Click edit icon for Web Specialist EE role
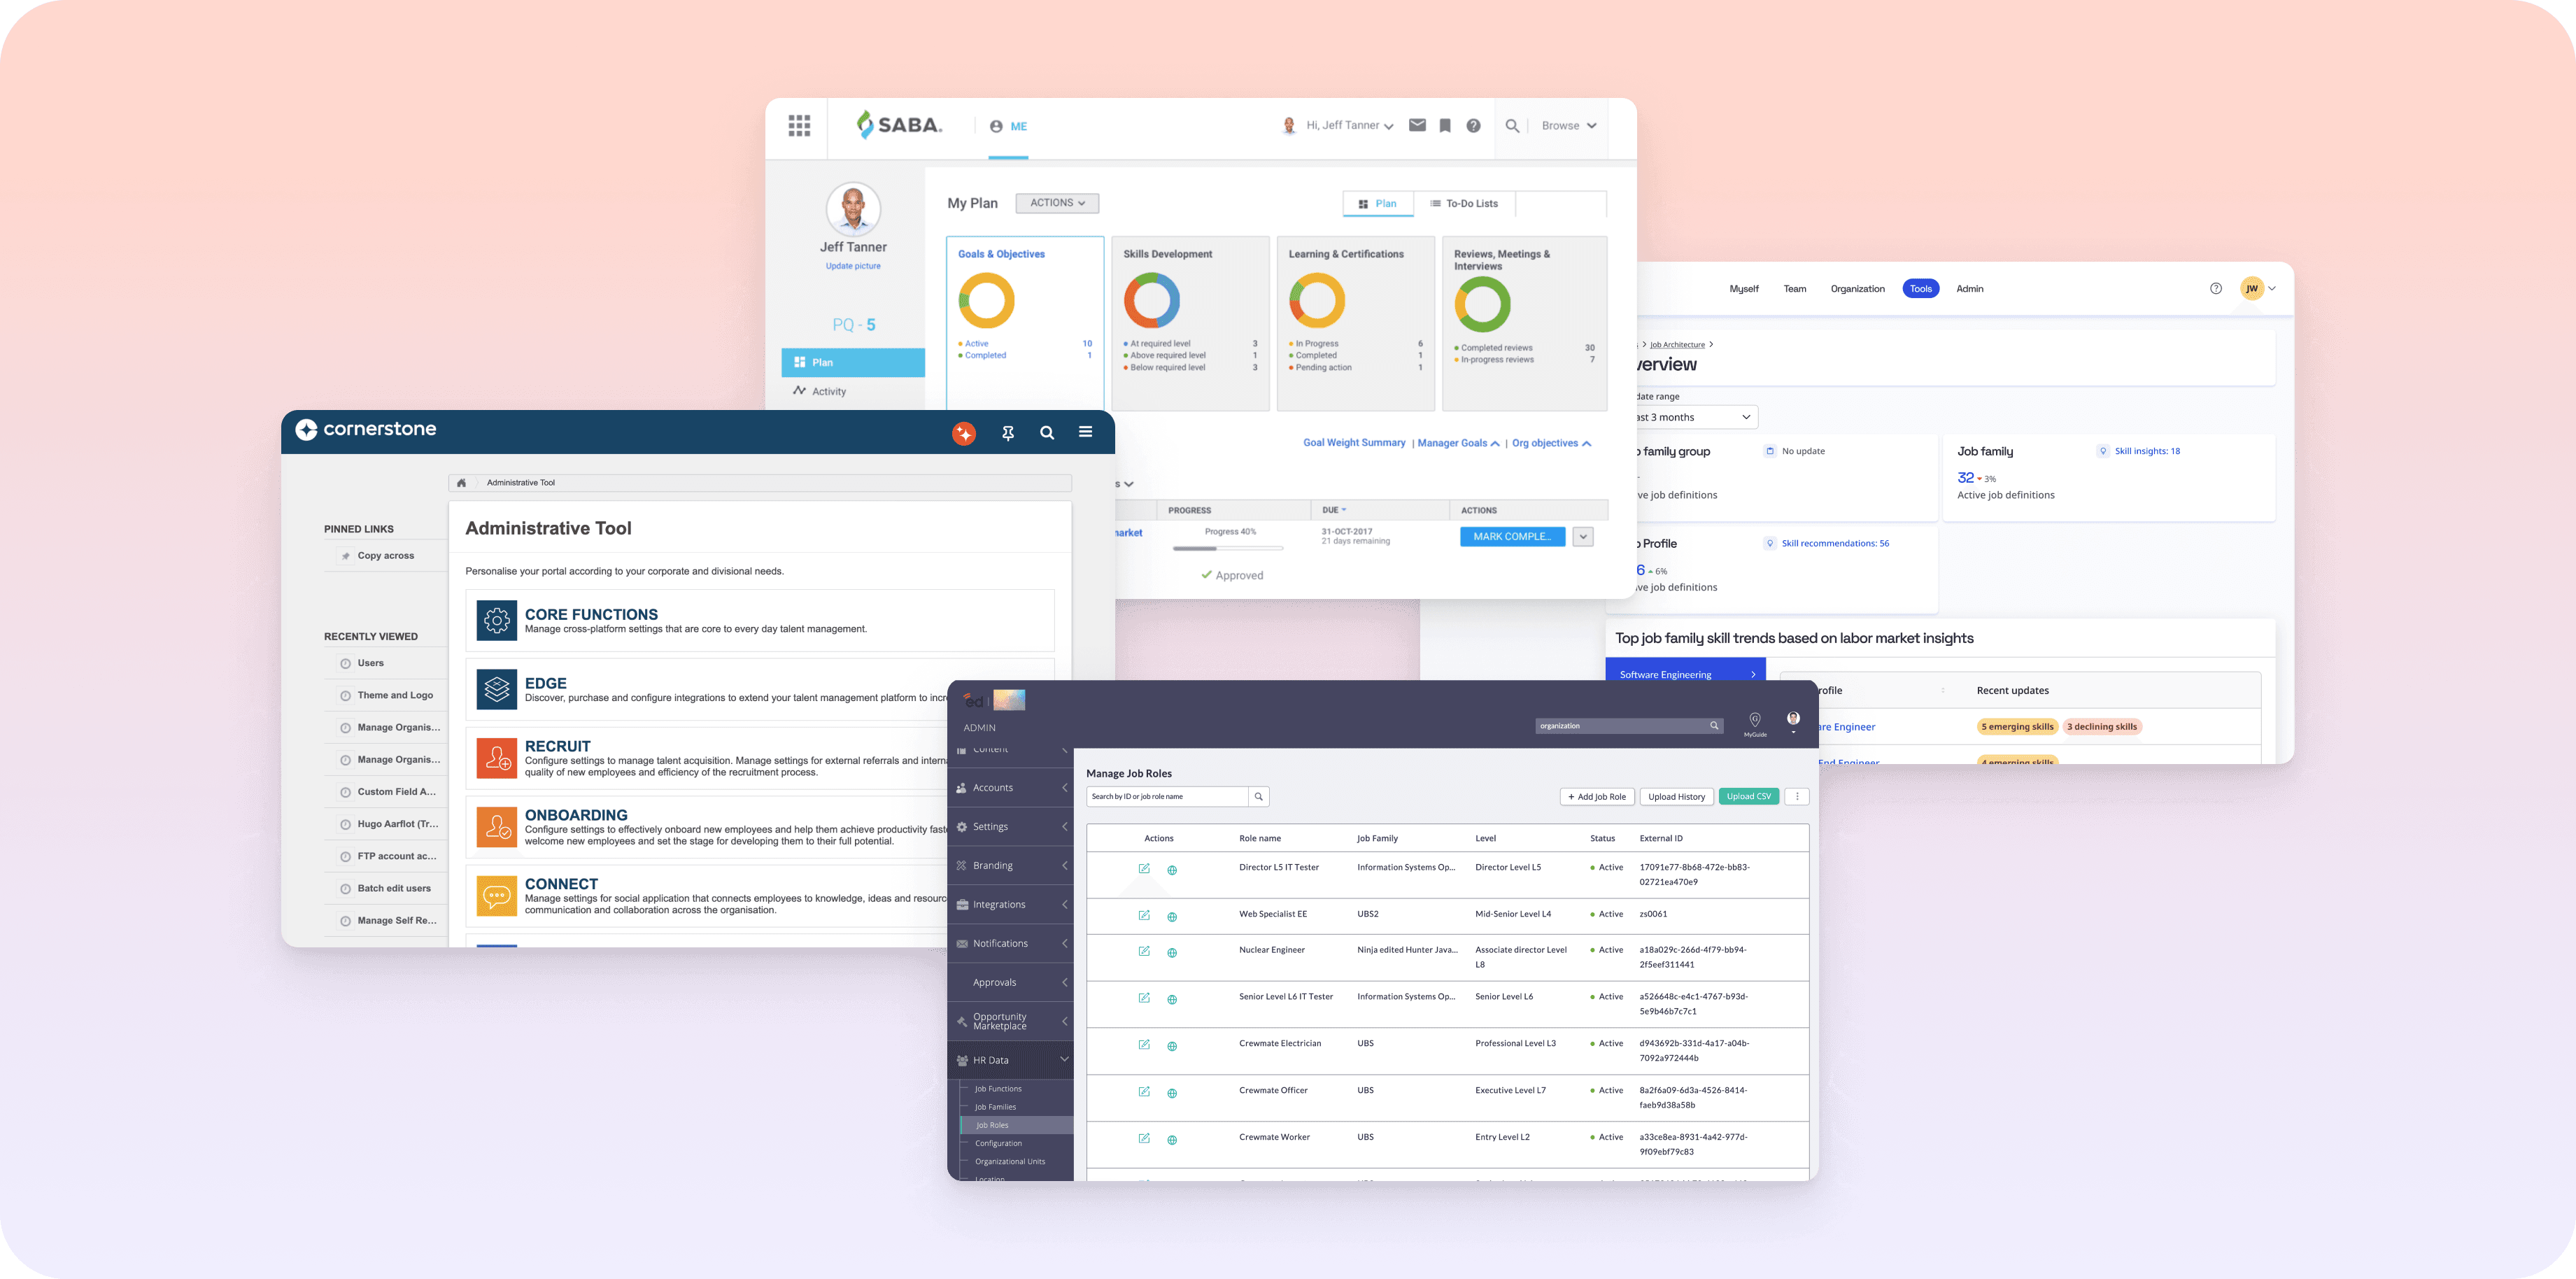 pos(1144,915)
